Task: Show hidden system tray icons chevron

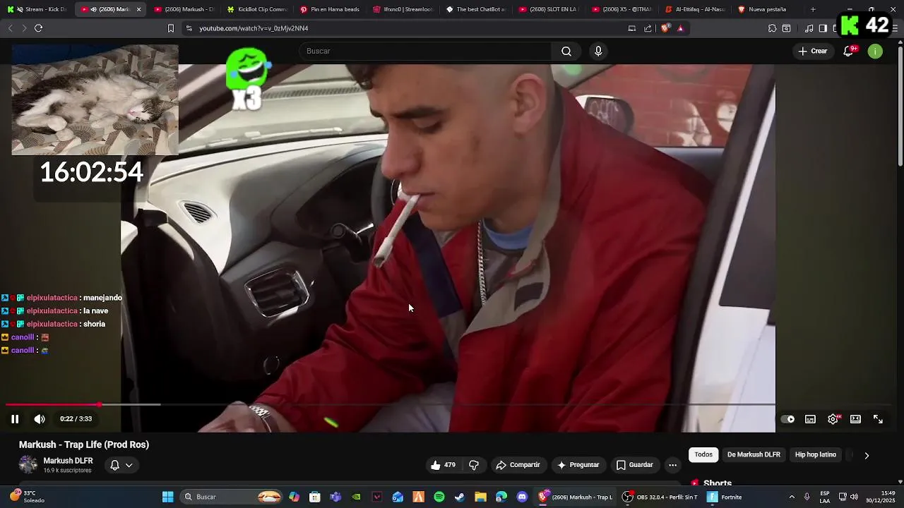Action: pyautogui.click(x=792, y=497)
